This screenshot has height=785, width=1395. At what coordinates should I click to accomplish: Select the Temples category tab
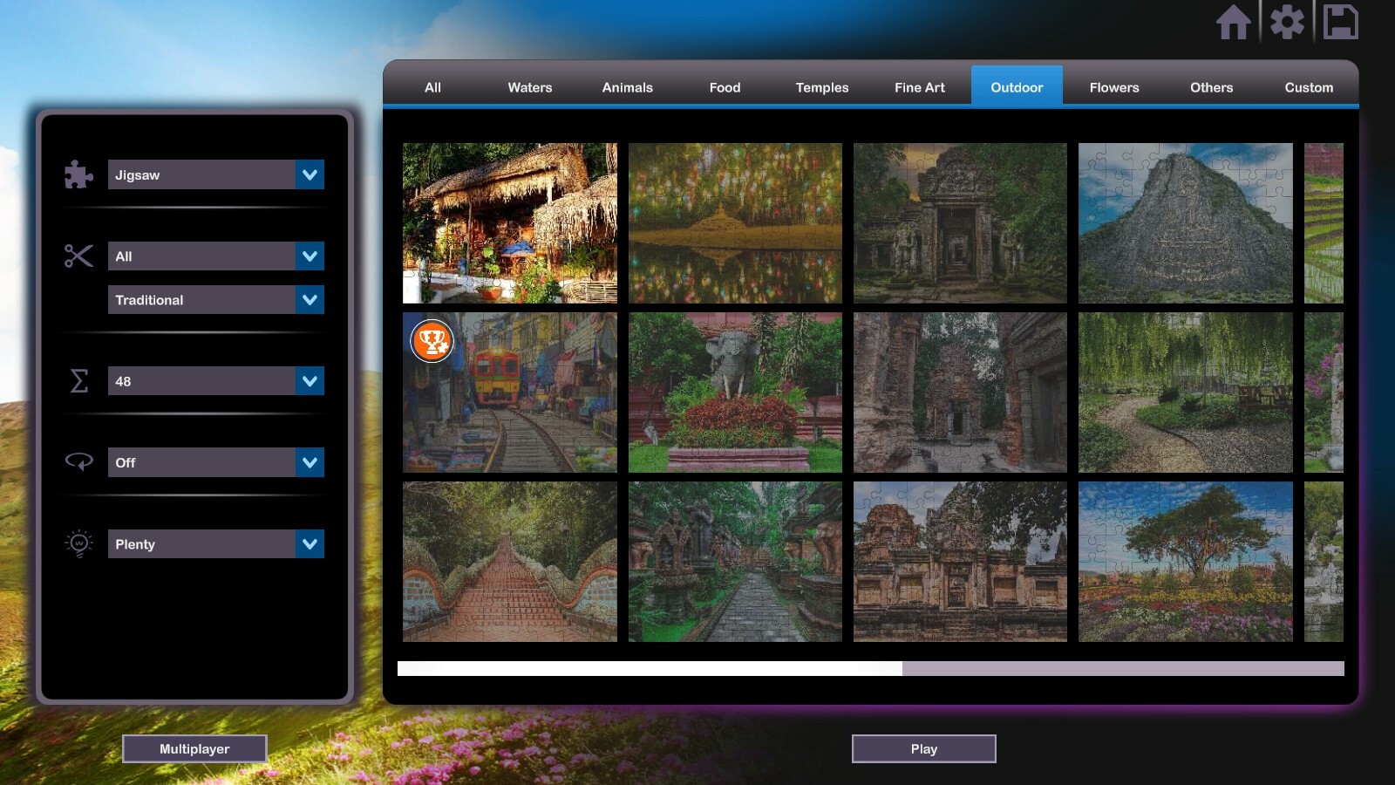point(820,87)
